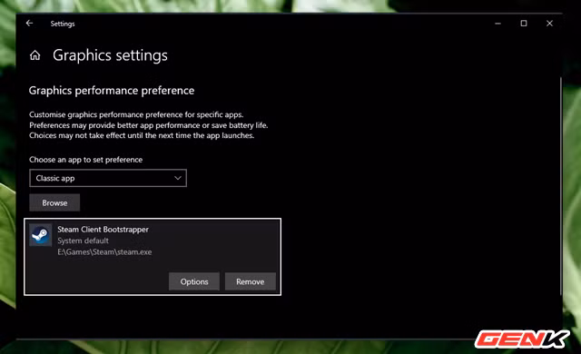Maximize the Settings window
The height and width of the screenshot is (354, 581).
[x=524, y=24]
